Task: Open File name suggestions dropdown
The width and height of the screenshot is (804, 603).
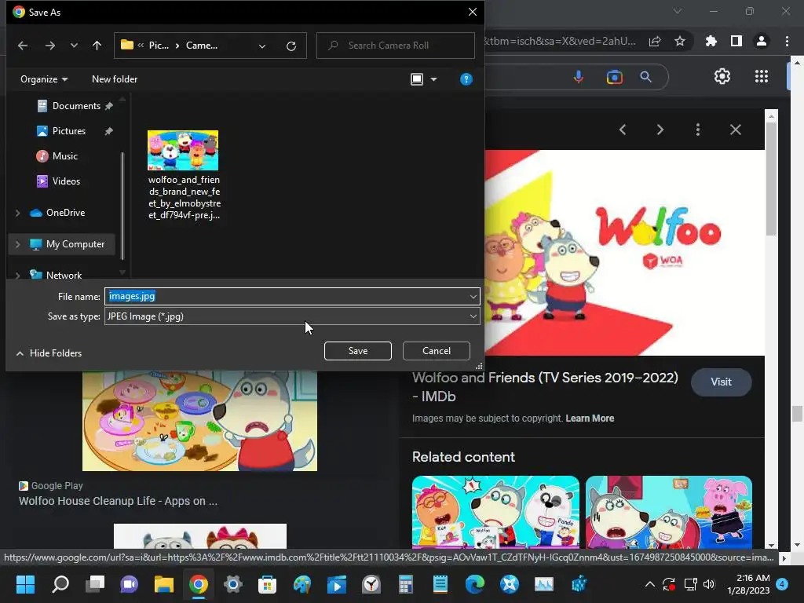Action: coord(473,296)
